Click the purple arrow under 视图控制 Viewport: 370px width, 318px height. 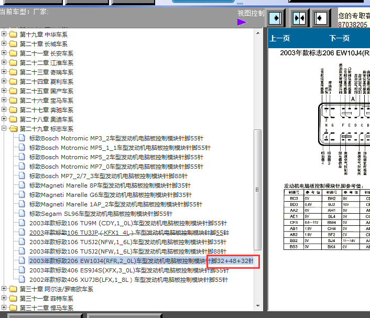(x=242, y=23)
